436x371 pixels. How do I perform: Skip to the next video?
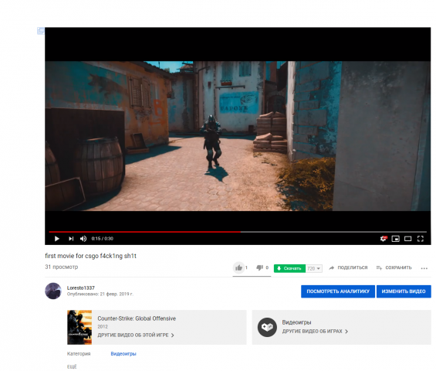tap(71, 238)
